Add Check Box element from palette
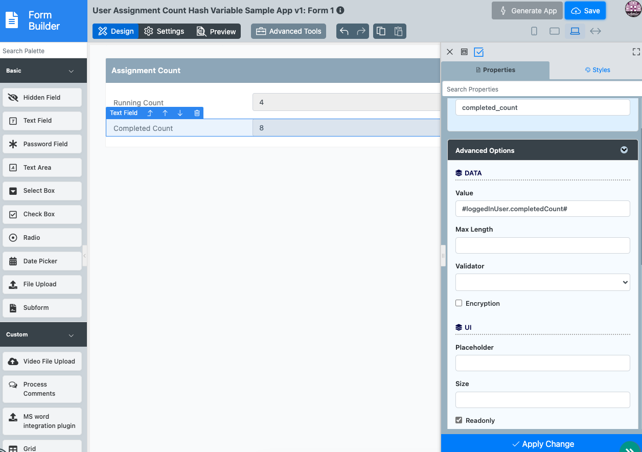 tap(42, 214)
